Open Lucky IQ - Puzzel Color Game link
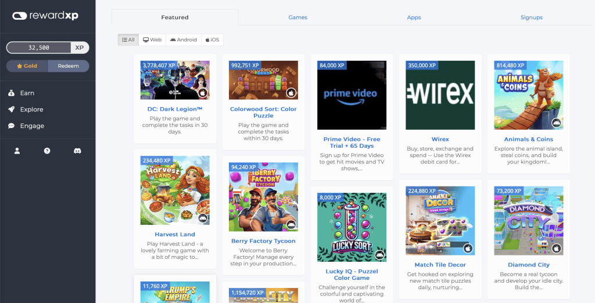The image size is (595, 303). pyautogui.click(x=352, y=275)
